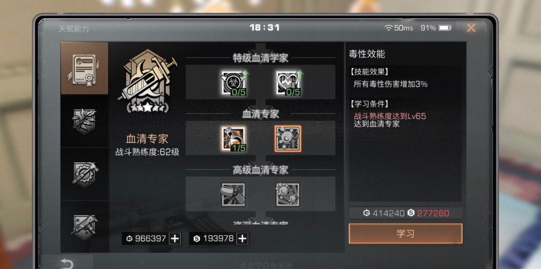Click the 特级血清学家 tier heading
The width and height of the screenshot is (541, 269).
[x=260, y=58]
